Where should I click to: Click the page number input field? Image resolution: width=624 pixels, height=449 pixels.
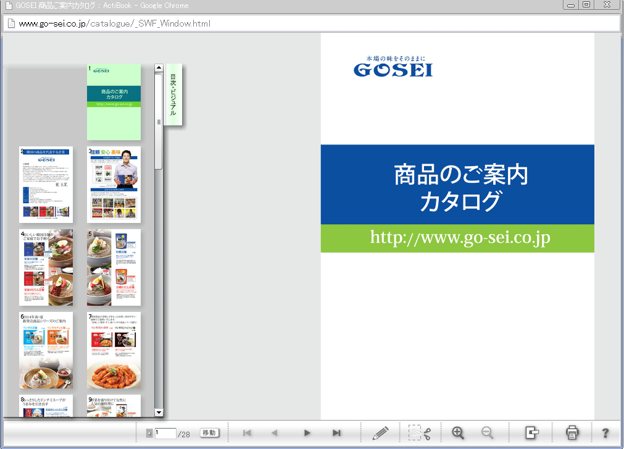(x=165, y=433)
